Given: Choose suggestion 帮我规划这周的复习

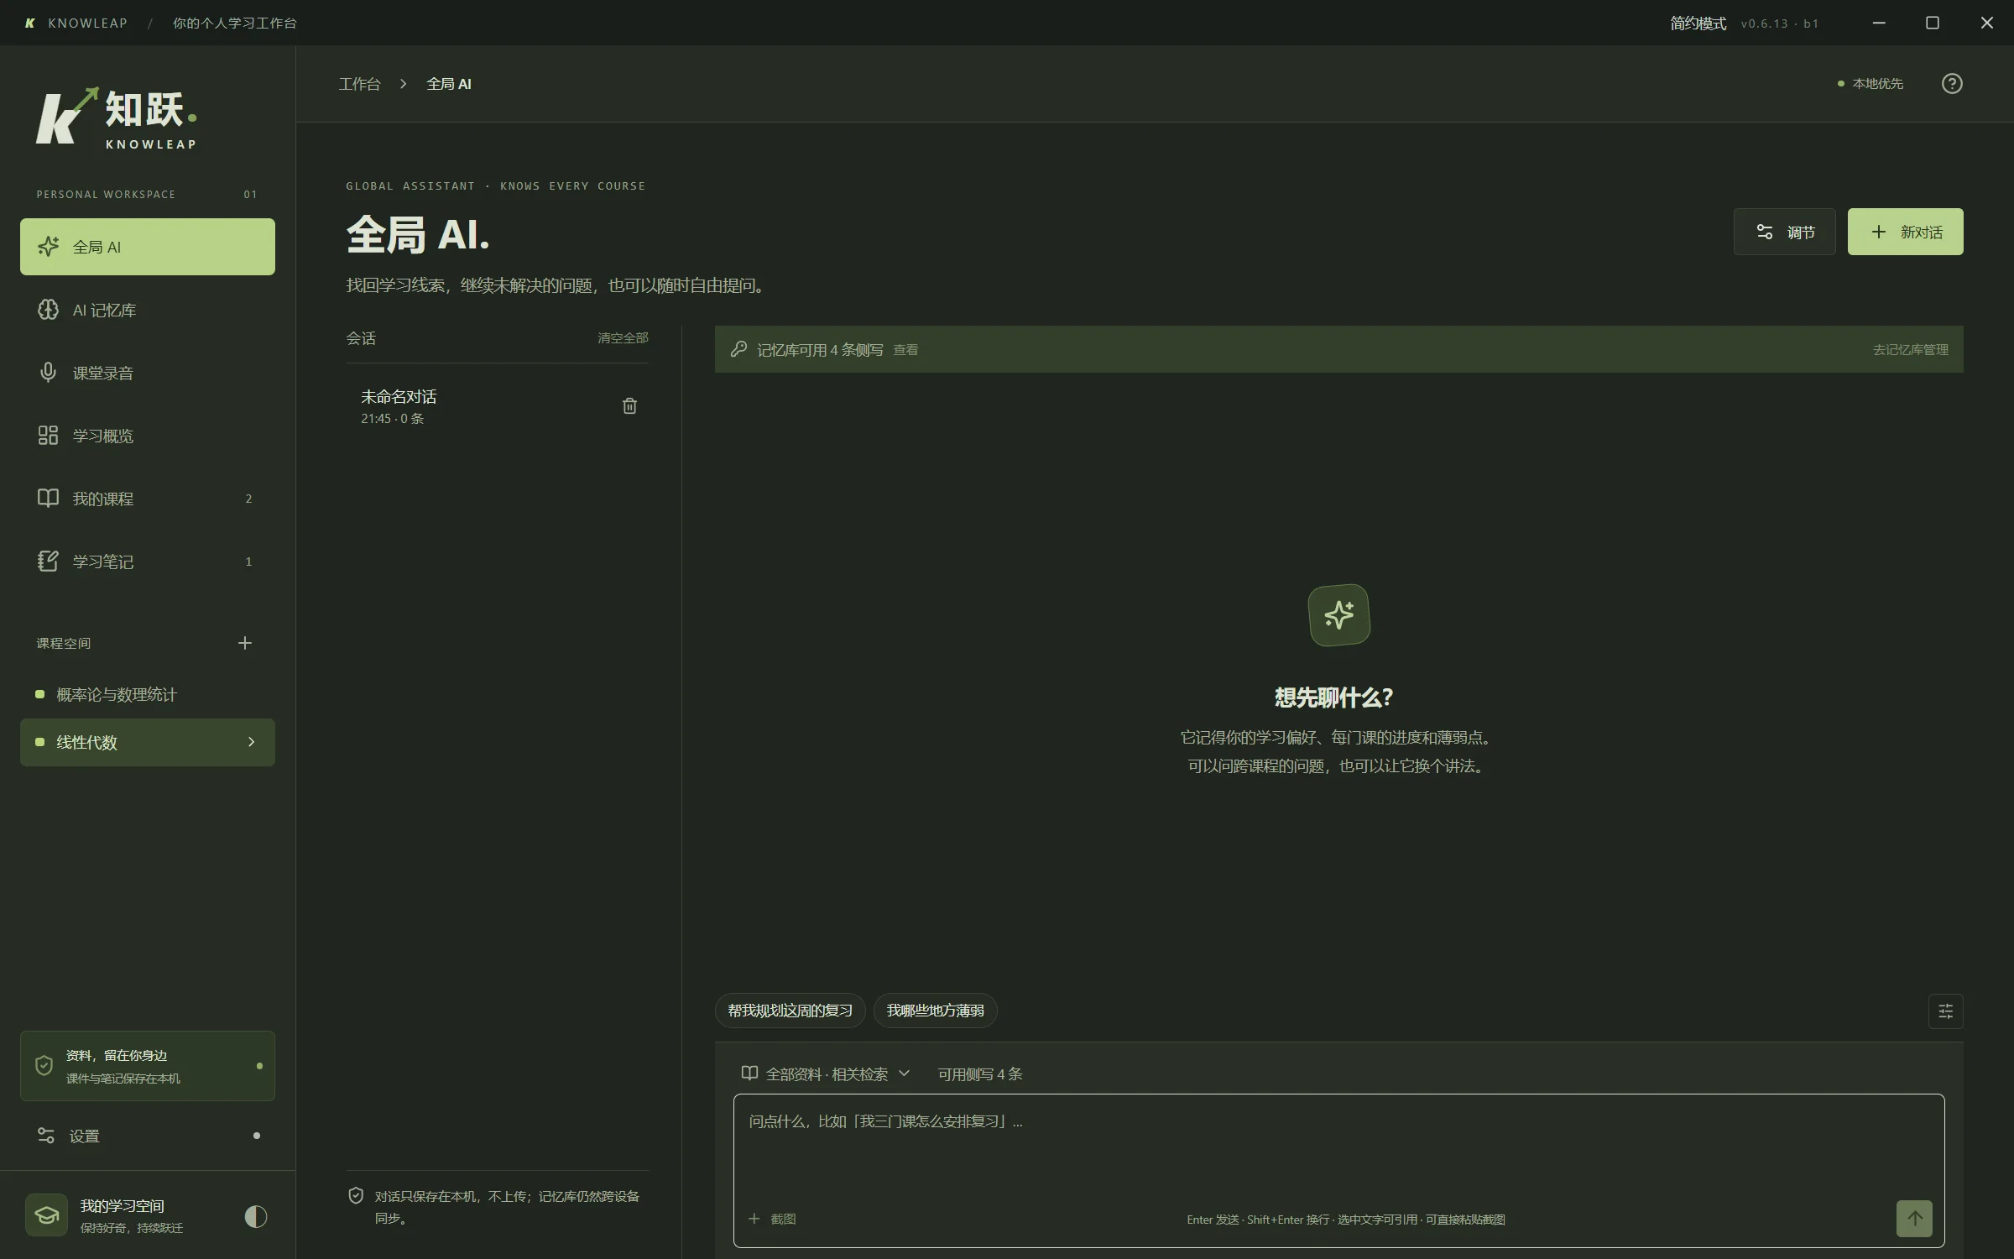Looking at the screenshot, I should pyautogui.click(x=790, y=1011).
